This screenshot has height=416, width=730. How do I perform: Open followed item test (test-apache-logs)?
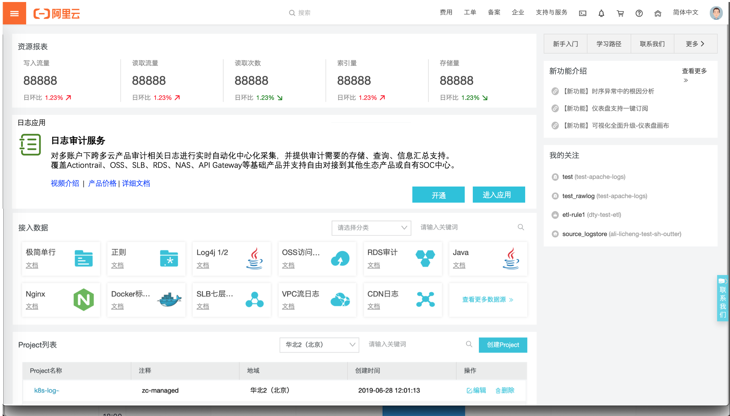pyautogui.click(x=594, y=177)
